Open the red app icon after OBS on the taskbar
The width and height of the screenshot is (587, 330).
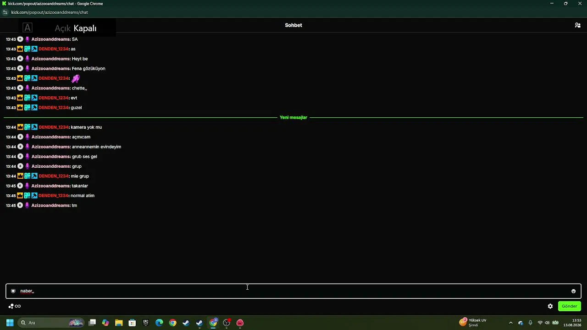240,323
